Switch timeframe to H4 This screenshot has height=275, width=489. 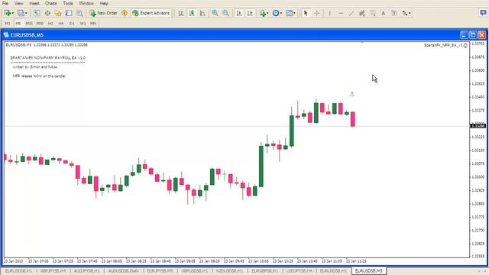coord(61,24)
